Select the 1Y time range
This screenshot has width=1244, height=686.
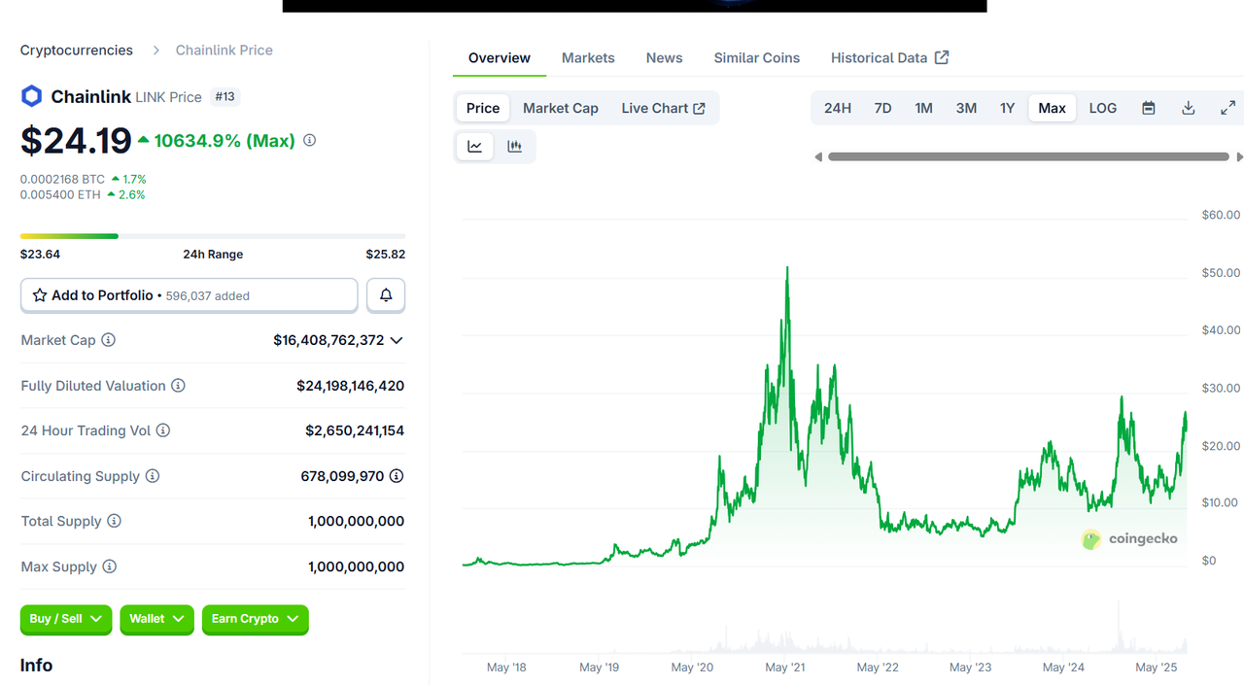1008,108
